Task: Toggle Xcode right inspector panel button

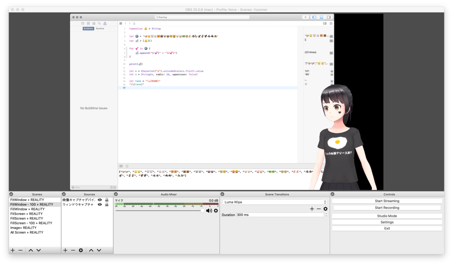Action: [329, 17]
